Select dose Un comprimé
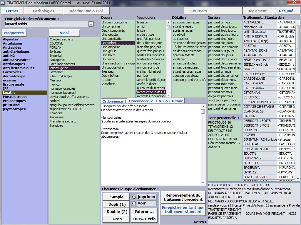This screenshot has width=301, height=225. [111, 26]
